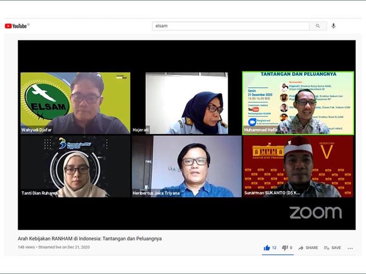Image resolution: width=366 pixels, height=274 pixels.
Task: Start voice search with microphone icon
Action: (x=334, y=26)
